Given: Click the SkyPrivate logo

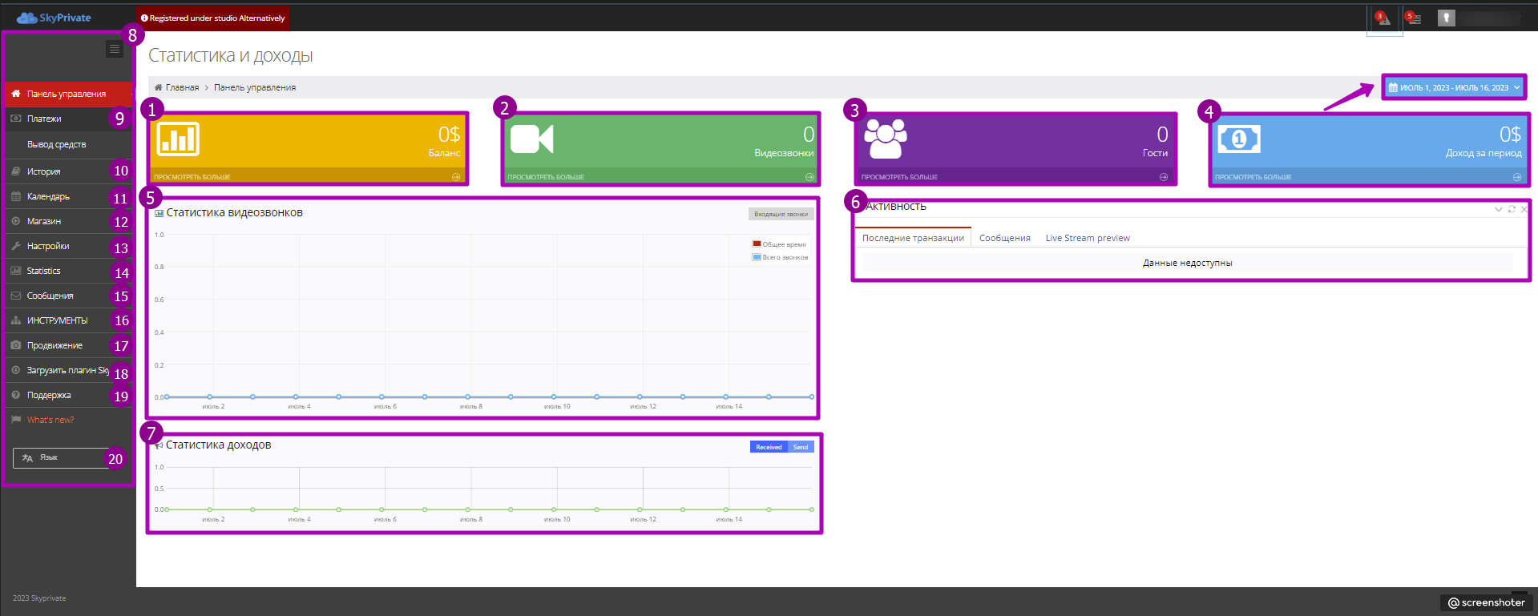Looking at the screenshot, I should (x=54, y=18).
